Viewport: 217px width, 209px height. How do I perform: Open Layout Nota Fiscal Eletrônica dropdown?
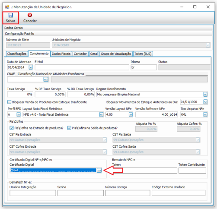click(x=101, y=114)
